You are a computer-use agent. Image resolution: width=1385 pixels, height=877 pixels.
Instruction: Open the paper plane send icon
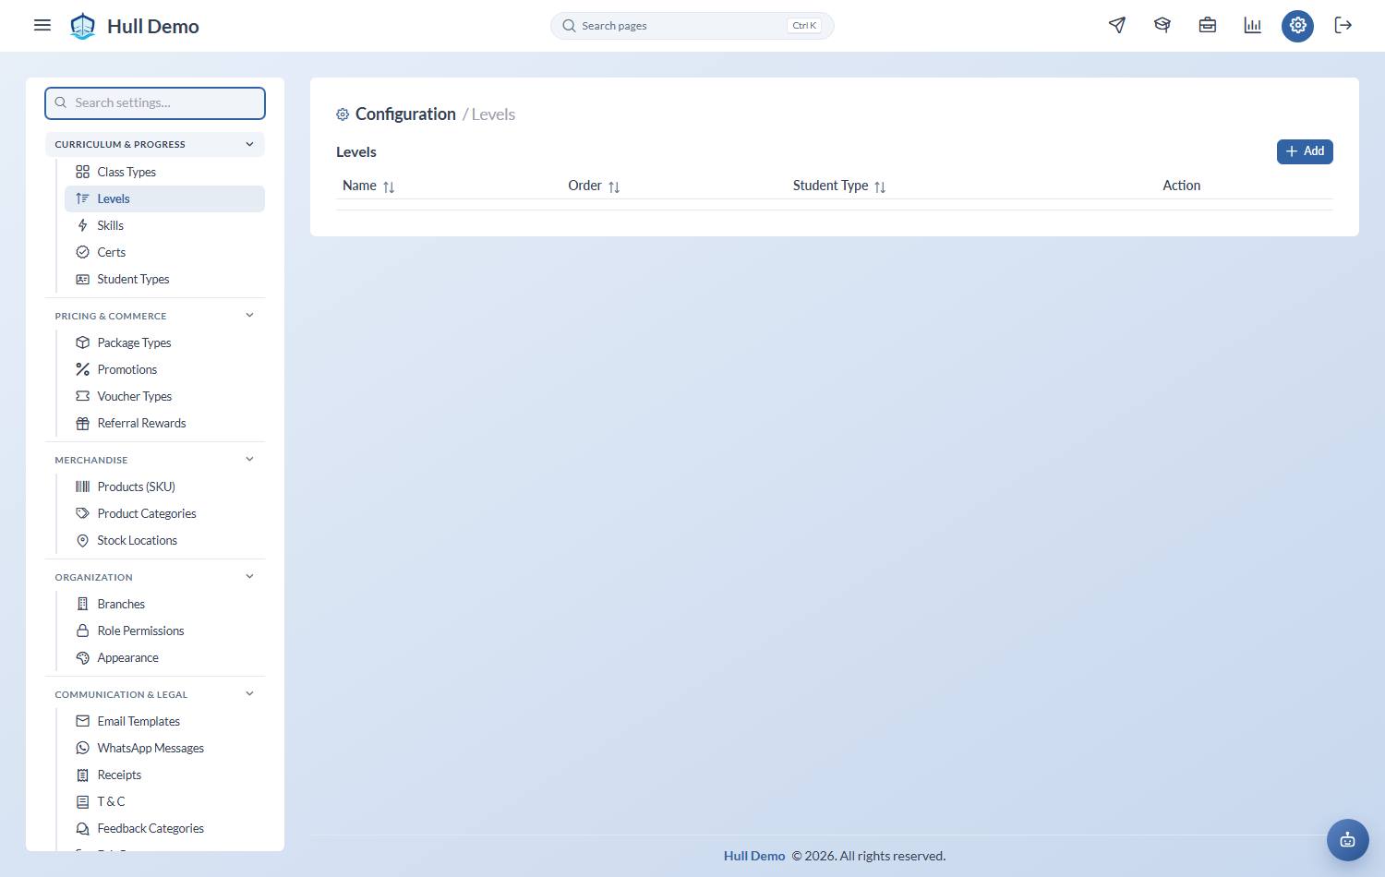click(1117, 25)
